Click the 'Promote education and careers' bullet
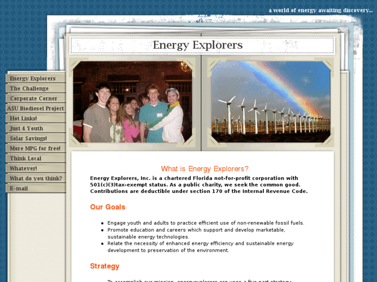The width and height of the screenshot is (377, 282). 196,233
